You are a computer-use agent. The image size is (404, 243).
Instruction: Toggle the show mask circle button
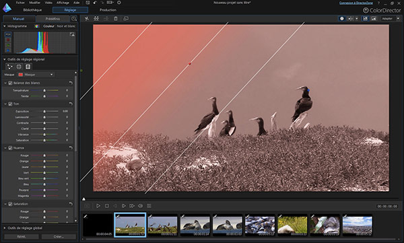coord(342,19)
